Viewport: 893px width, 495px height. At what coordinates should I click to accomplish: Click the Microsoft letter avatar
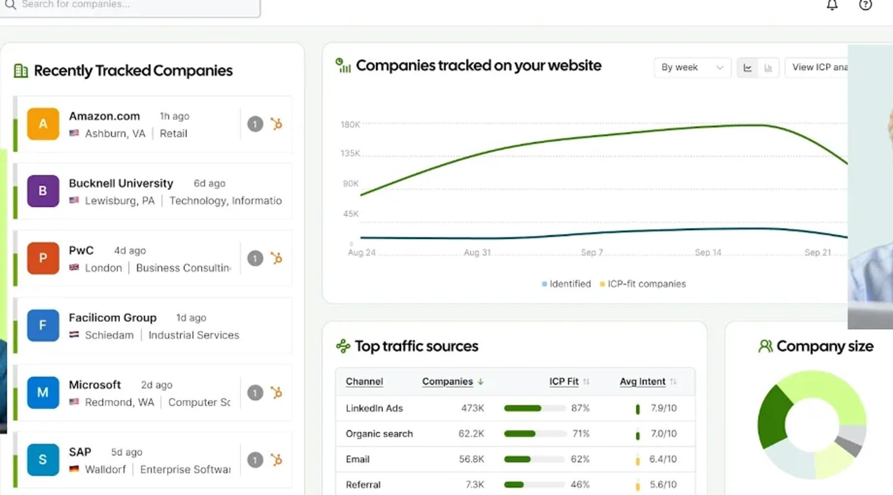click(43, 392)
